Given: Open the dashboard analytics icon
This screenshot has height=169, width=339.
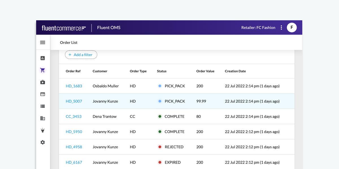Looking at the screenshot, I should click(43, 58).
